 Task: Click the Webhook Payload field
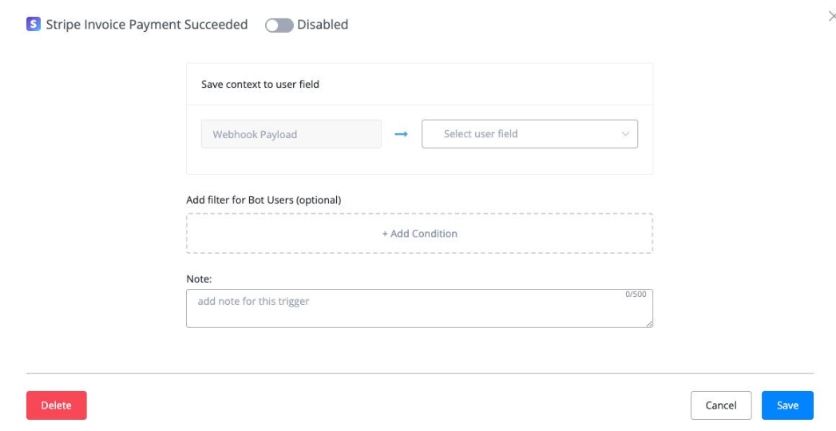click(291, 134)
